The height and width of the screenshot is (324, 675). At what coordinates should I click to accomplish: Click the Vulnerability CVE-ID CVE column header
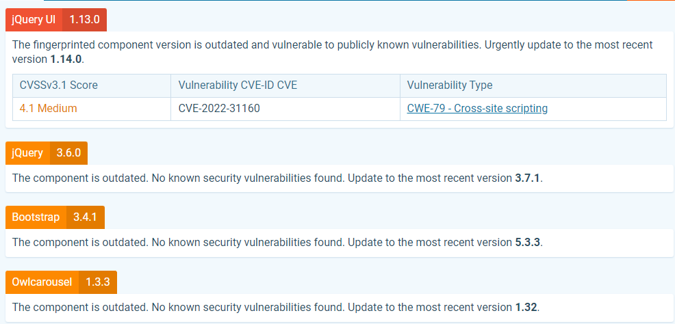238,85
